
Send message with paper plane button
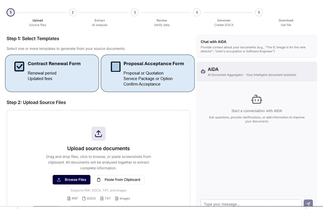coord(308,204)
